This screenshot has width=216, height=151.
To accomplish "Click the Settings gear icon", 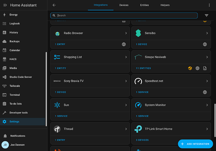I will click(4, 121).
